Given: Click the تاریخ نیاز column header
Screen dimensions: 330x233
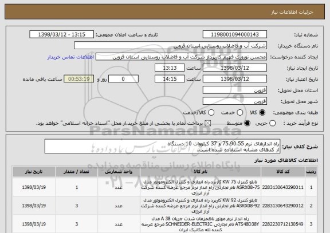Looking at the screenshot, I should pos(34,172).
